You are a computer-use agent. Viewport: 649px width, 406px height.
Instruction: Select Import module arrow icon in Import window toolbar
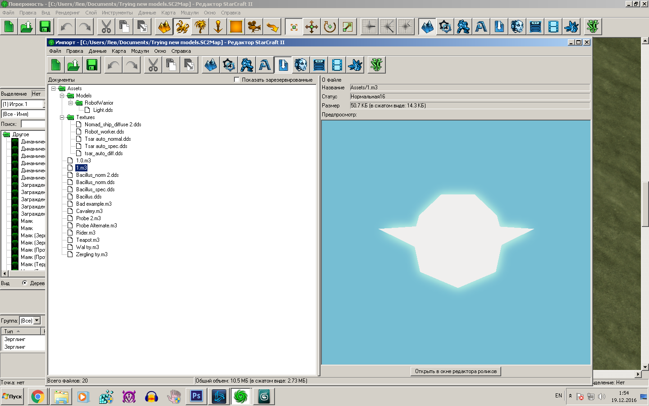[283, 65]
